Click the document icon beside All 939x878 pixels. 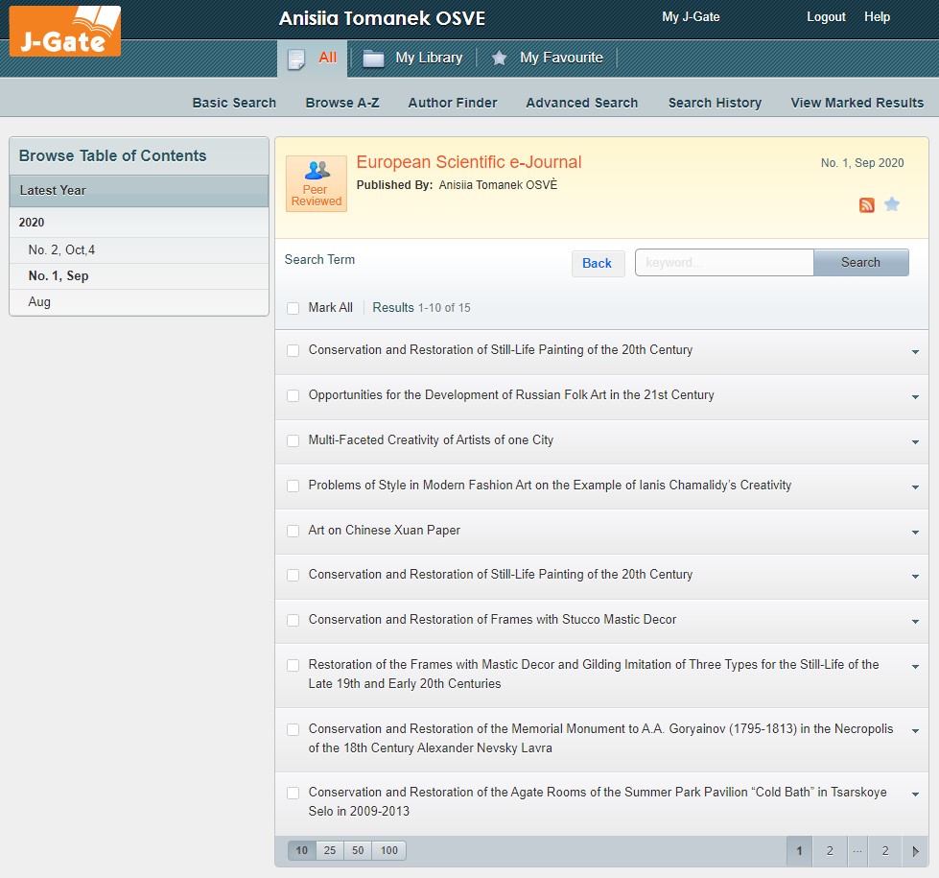(296, 59)
